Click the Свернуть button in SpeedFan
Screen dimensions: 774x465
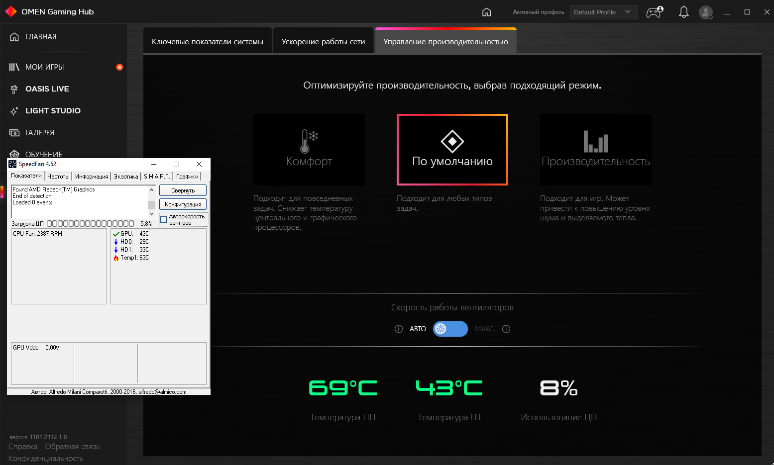pos(182,190)
